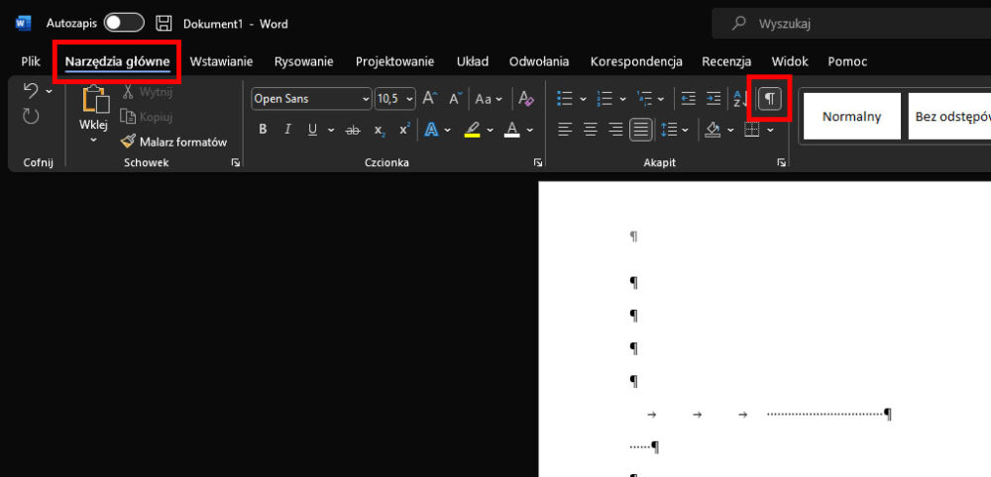Toggle italic formatting
The width and height of the screenshot is (991, 477).
(287, 130)
